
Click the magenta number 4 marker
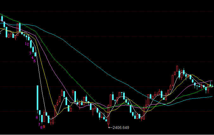(x=32, y=58)
